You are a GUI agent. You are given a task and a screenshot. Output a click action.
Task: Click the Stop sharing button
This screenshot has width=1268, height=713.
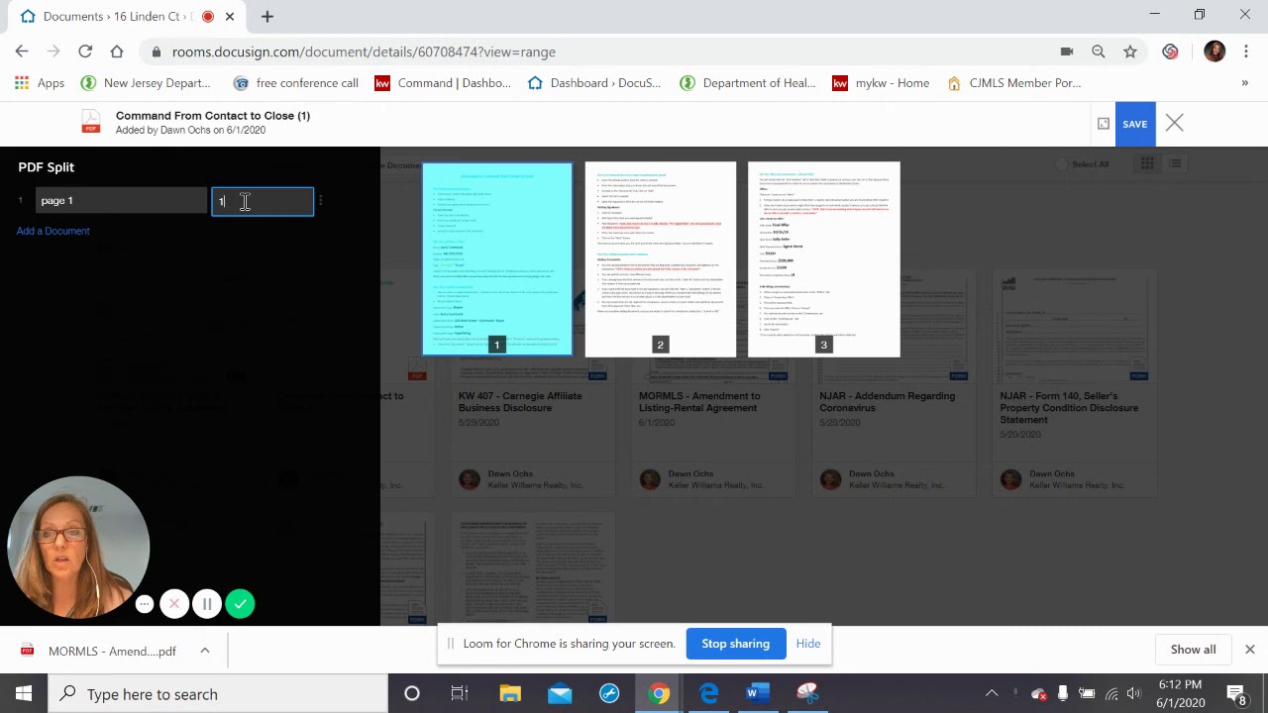pyautogui.click(x=735, y=644)
